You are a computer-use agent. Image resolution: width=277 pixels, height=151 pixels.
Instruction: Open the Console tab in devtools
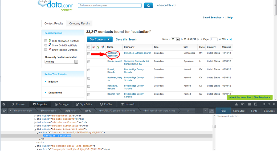pyautogui.click(x=18, y=104)
